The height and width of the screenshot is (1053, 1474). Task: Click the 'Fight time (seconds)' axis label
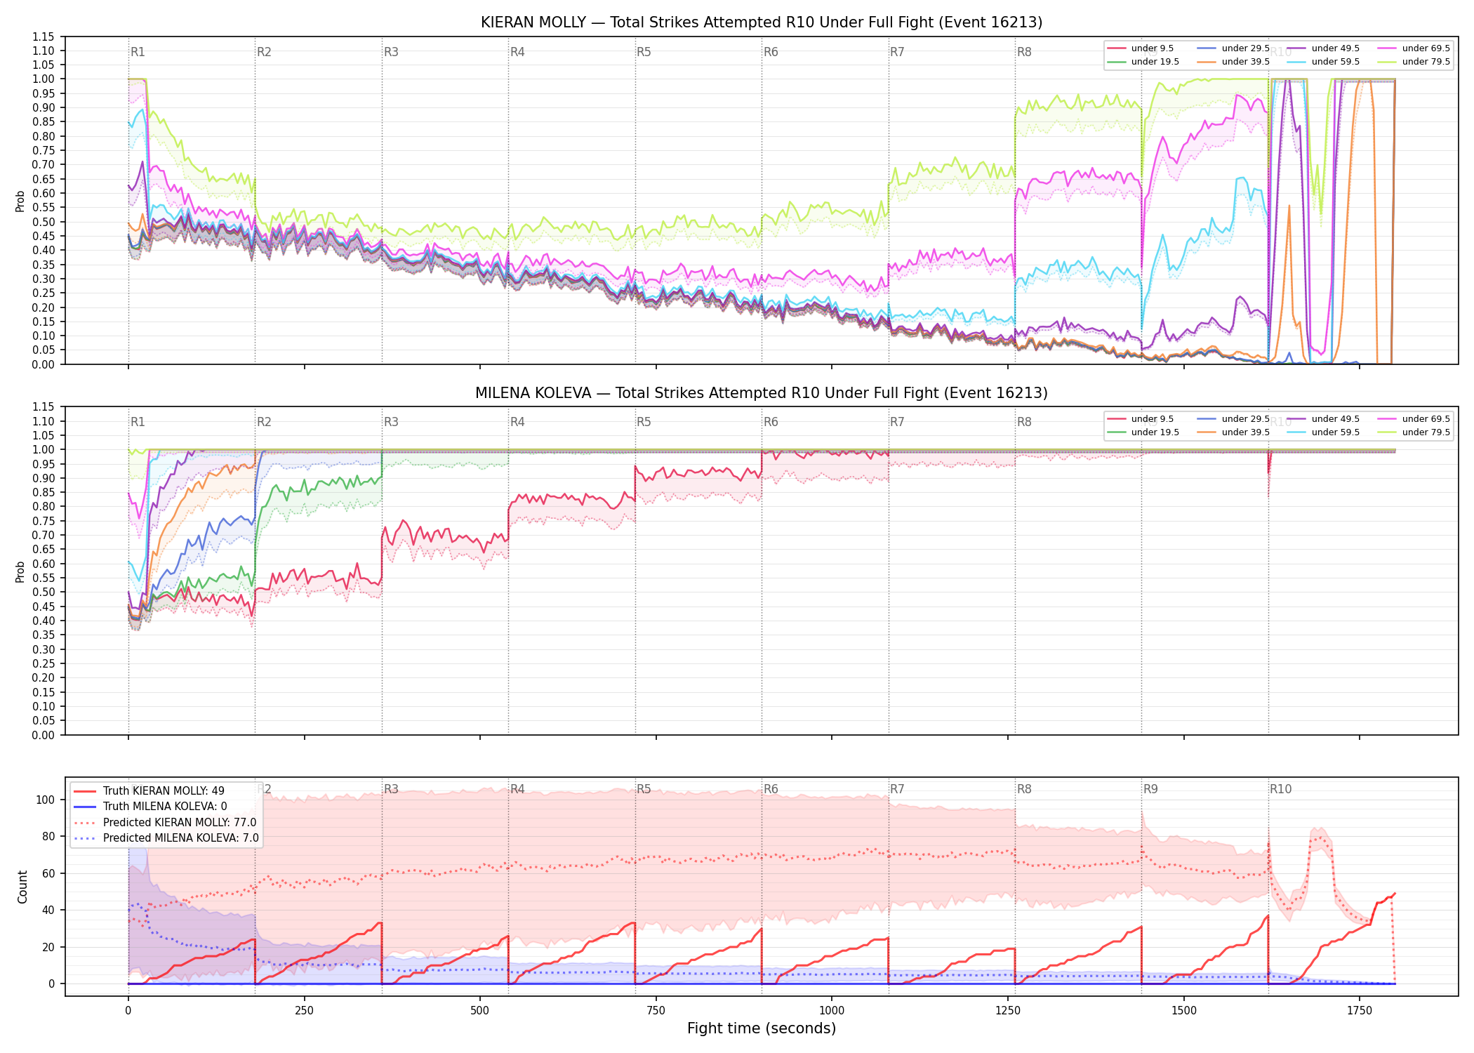[x=762, y=1028]
